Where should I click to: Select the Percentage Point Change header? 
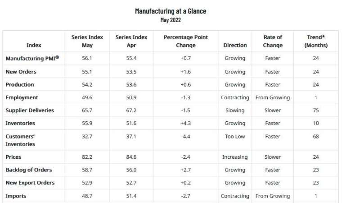(186, 41)
